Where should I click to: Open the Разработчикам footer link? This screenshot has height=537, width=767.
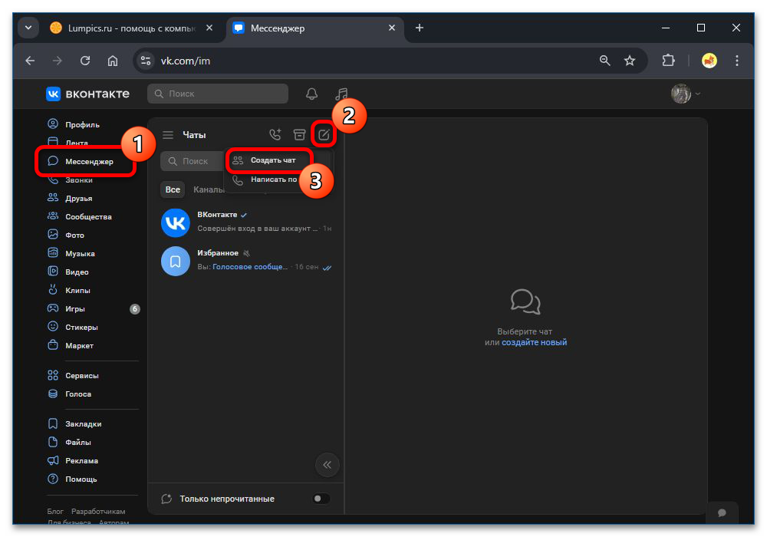(98, 511)
